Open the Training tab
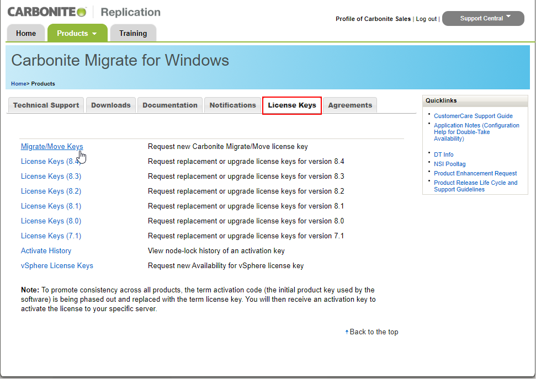This screenshot has width=536, height=379. 133,33
